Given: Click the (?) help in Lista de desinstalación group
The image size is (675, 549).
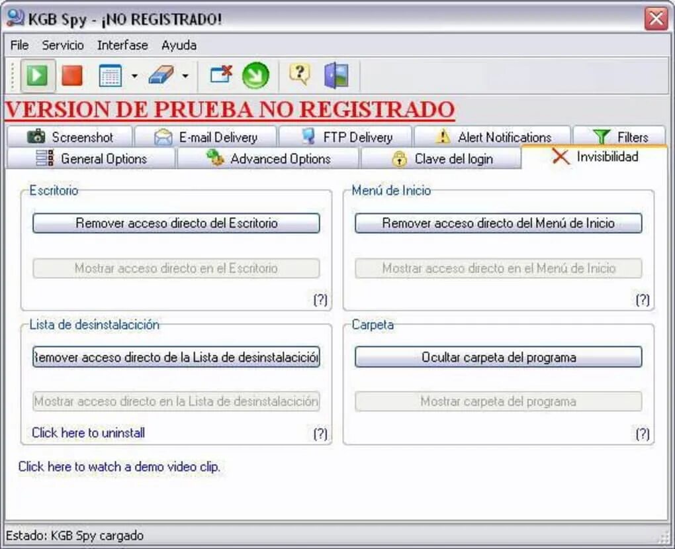Looking at the screenshot, I should pos(320,434).
